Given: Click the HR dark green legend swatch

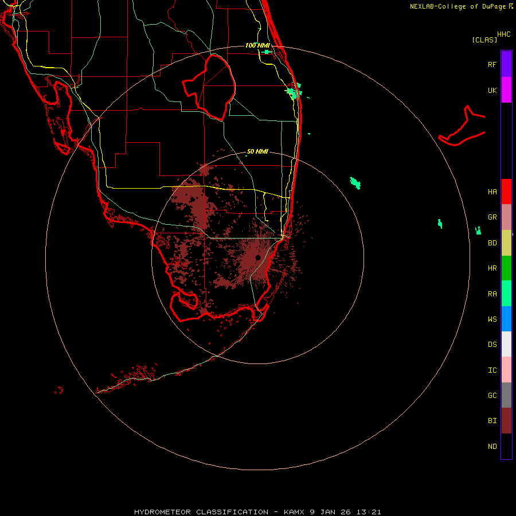Looking at the screenshot, I should (506, 268).
